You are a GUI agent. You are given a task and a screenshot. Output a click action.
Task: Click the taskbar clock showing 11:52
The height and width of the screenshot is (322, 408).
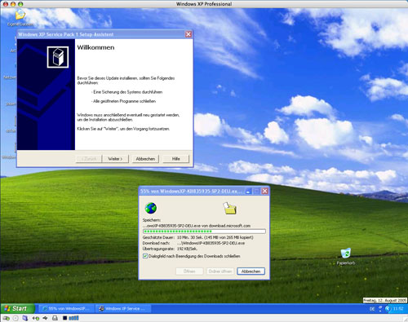coord(398,309)
